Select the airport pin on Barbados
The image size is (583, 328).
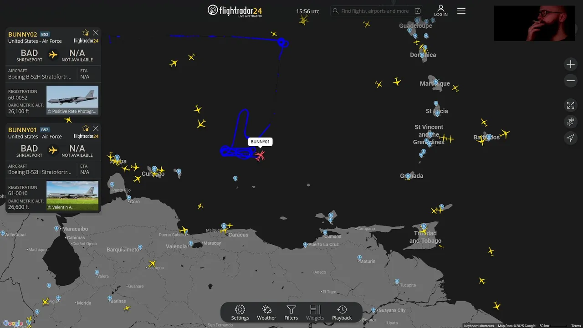489,137
